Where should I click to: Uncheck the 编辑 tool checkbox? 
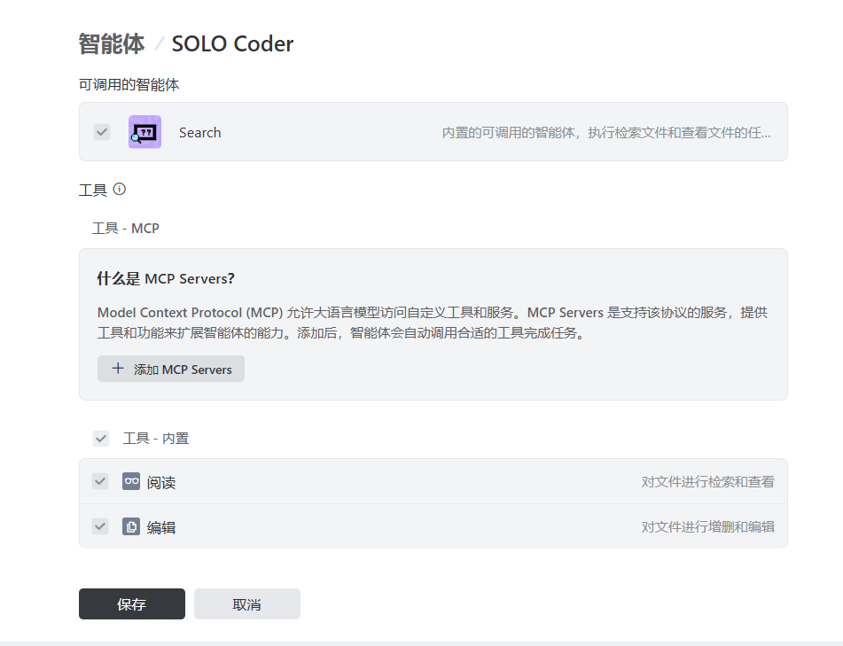pyautogui.click(x=100, y=526)
